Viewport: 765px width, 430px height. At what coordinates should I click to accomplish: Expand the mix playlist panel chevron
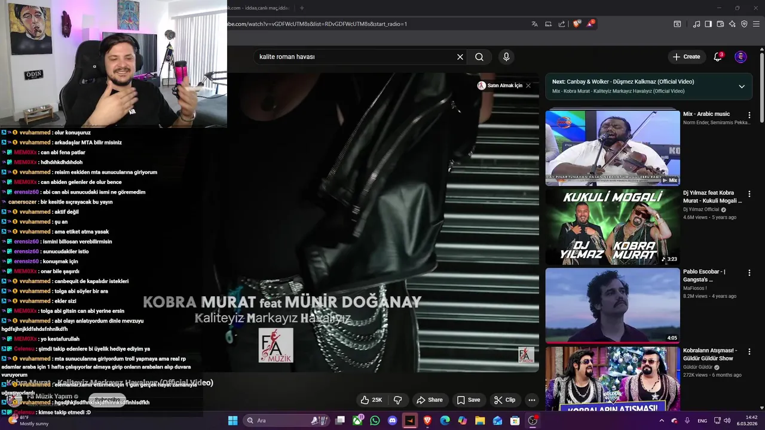[742, 87]
